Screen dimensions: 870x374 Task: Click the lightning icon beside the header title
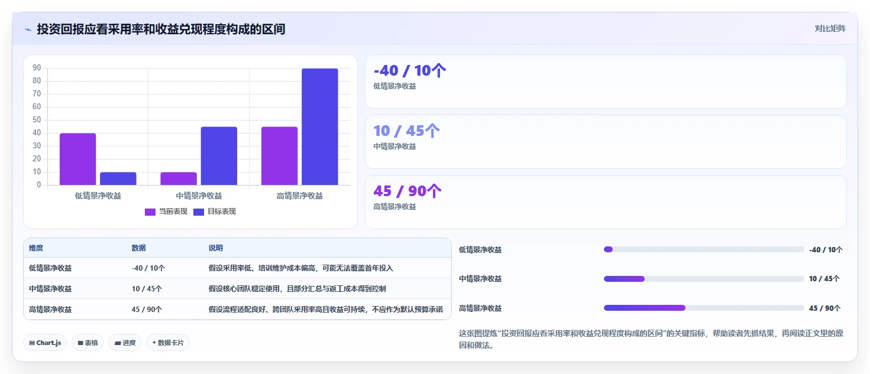(28, 29)
